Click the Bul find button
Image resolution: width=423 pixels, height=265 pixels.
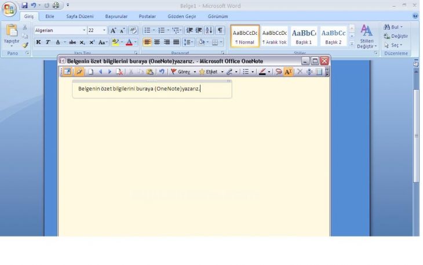(x=393, y=27)
